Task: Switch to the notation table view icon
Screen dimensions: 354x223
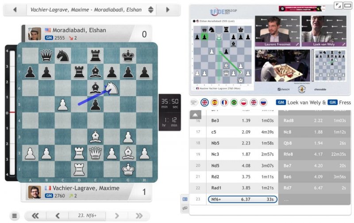Action: coord(185,199)
